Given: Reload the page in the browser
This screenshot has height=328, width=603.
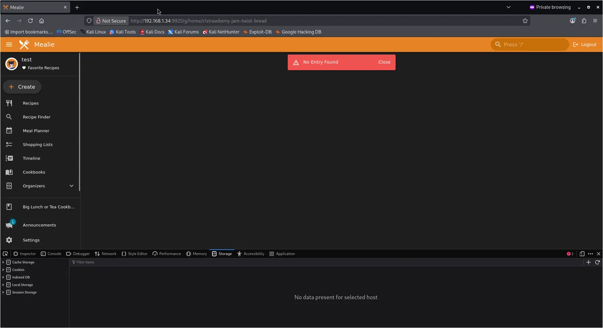Looking at the screenshot, I should coord(30,21).
